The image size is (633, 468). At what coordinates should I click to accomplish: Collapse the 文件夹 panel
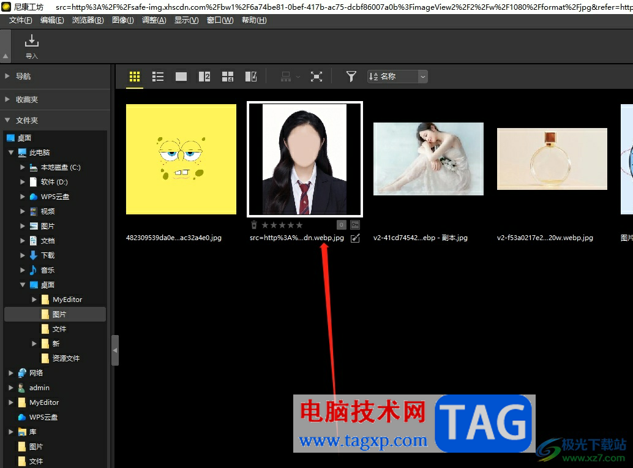7,120
